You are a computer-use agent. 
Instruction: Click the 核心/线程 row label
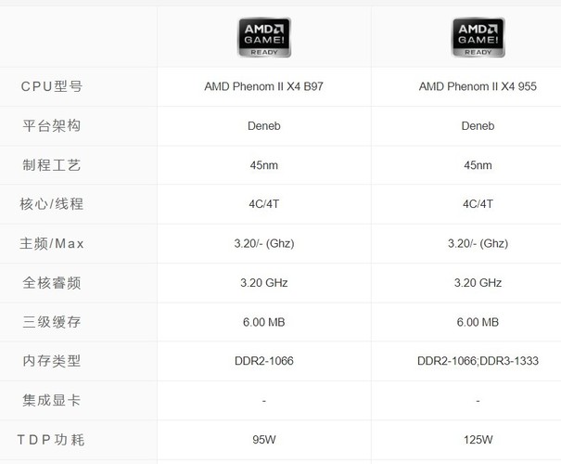tap(52, 204)
